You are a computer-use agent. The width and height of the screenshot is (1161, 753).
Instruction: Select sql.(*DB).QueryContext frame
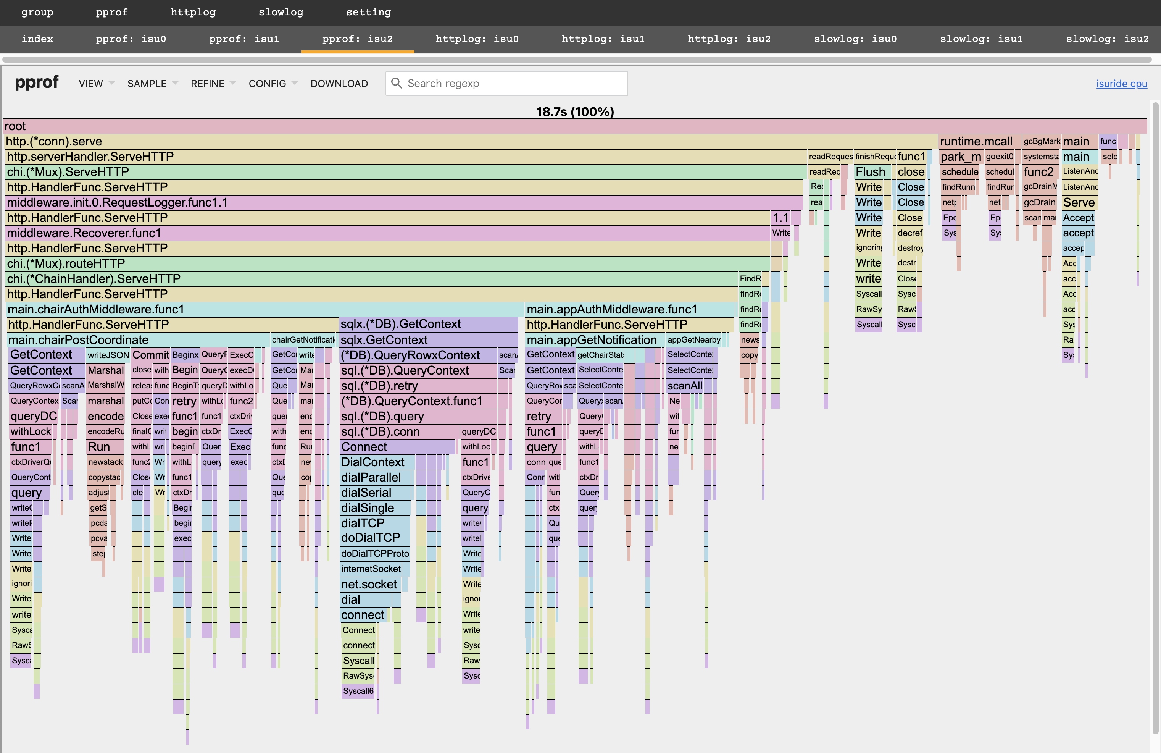coord(418,371)
